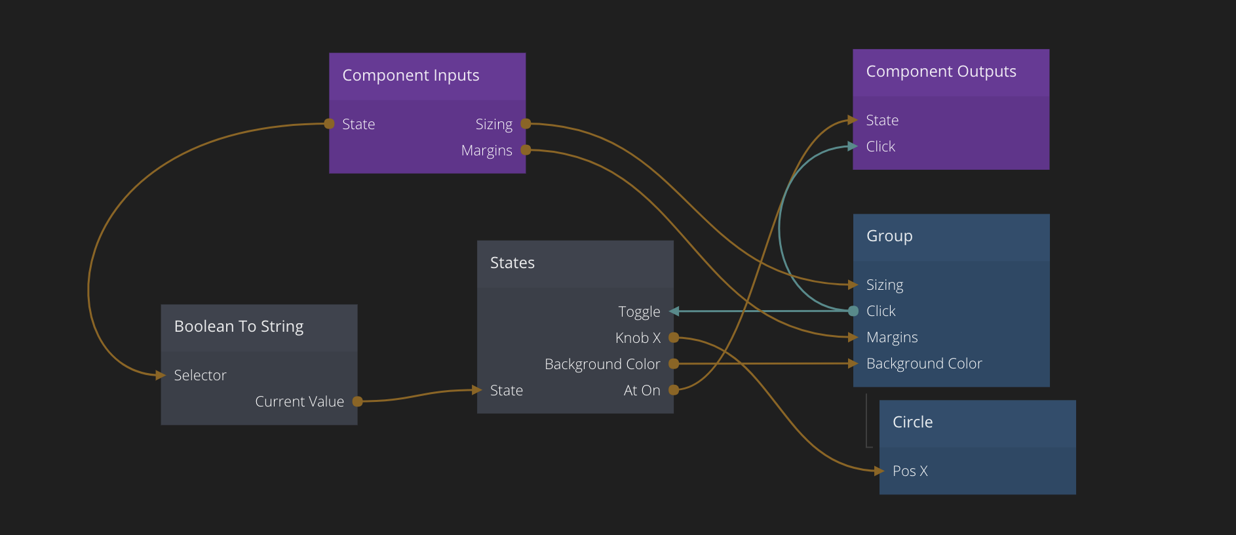Viewport: 1236px width, 535px height.
Task: Click the State input label on Component Outputs
Action: 882,120
